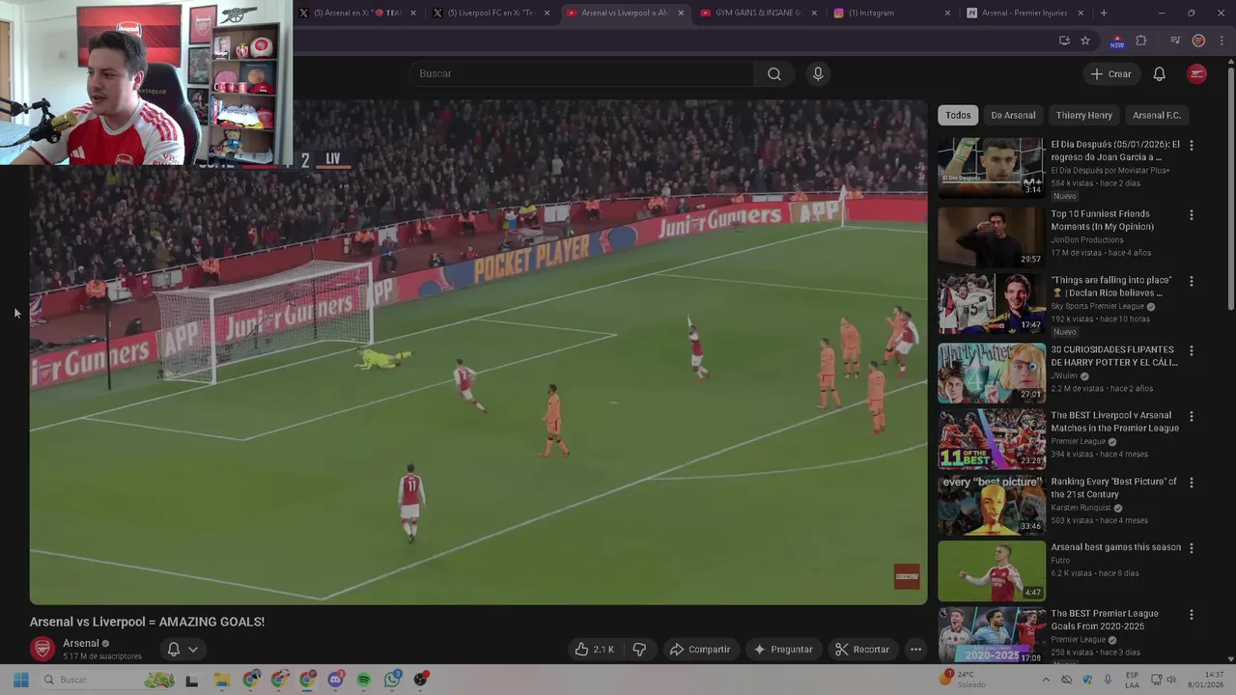This screenshot has width=1236, height=695.
Task: Click the Arsenal vs Liverpool video player
Action: [x=478, y=352]
